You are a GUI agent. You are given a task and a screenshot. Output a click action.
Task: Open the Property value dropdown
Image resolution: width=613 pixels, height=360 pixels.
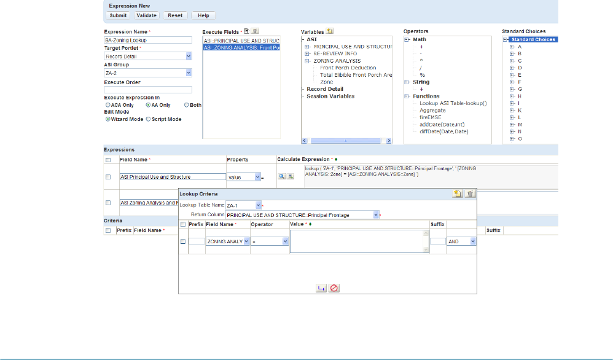pos(257,177)
